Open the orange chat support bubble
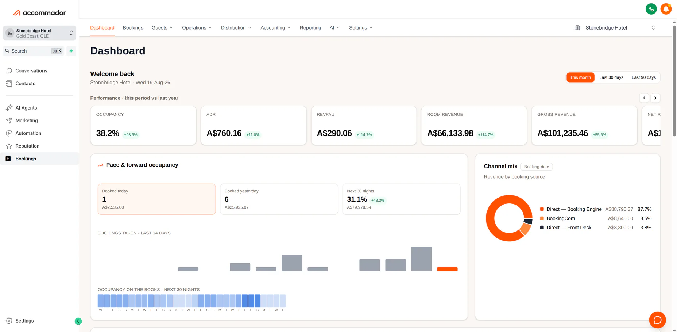 coord(657,320)
